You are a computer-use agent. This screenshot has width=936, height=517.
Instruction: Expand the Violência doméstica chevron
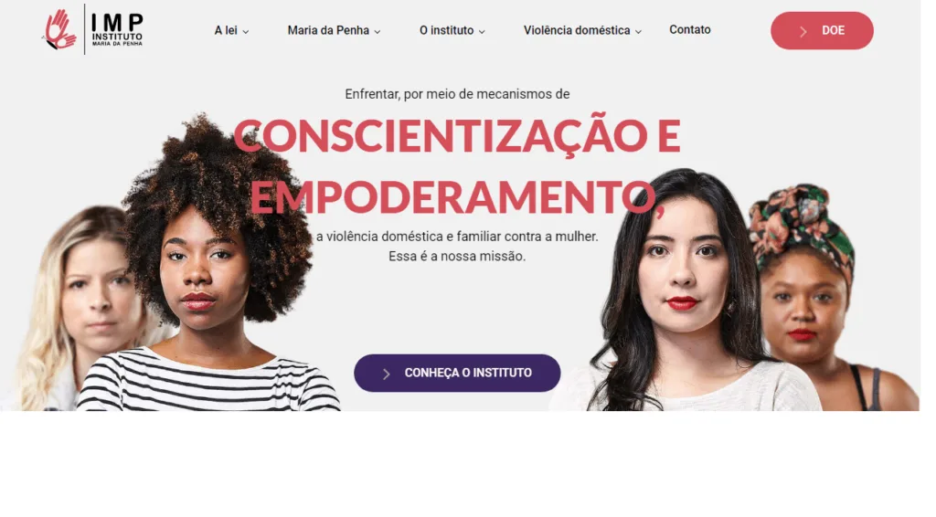coord(638,32)
